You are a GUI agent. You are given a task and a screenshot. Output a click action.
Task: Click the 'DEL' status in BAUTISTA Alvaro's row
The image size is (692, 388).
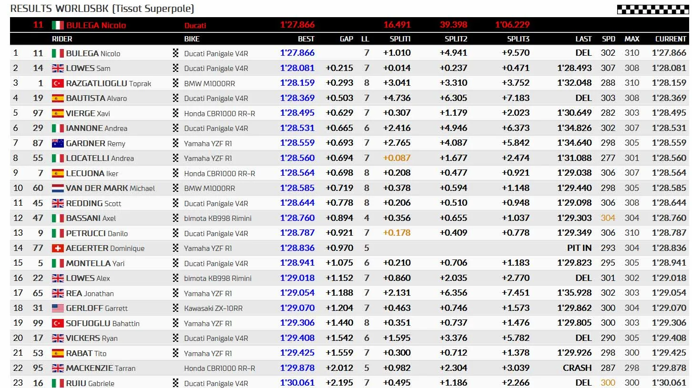click(x=583, y=98)
